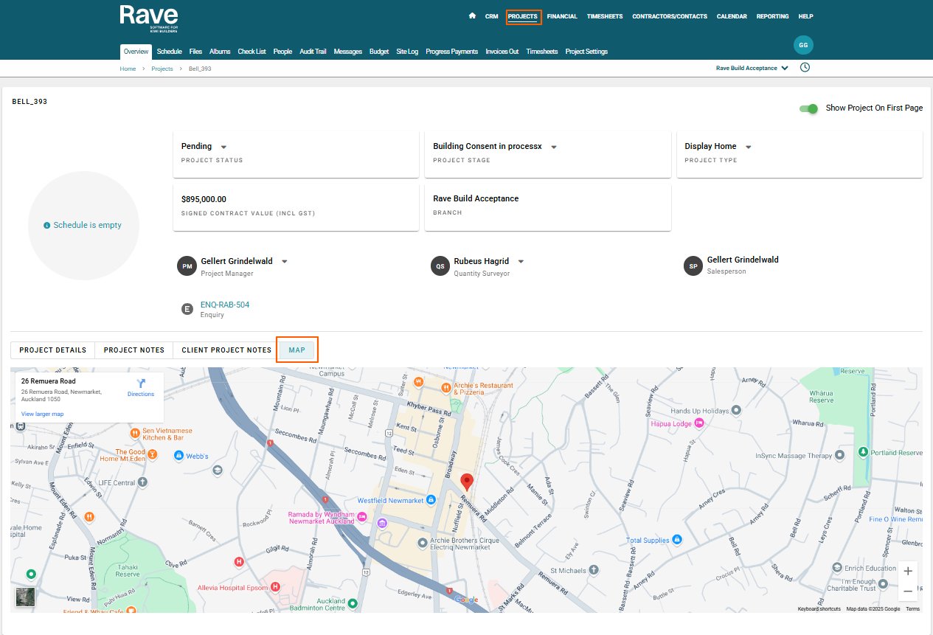The image size is (933, 635).
Task: Open the history clock icon
Action: click(x=805, y=67)
